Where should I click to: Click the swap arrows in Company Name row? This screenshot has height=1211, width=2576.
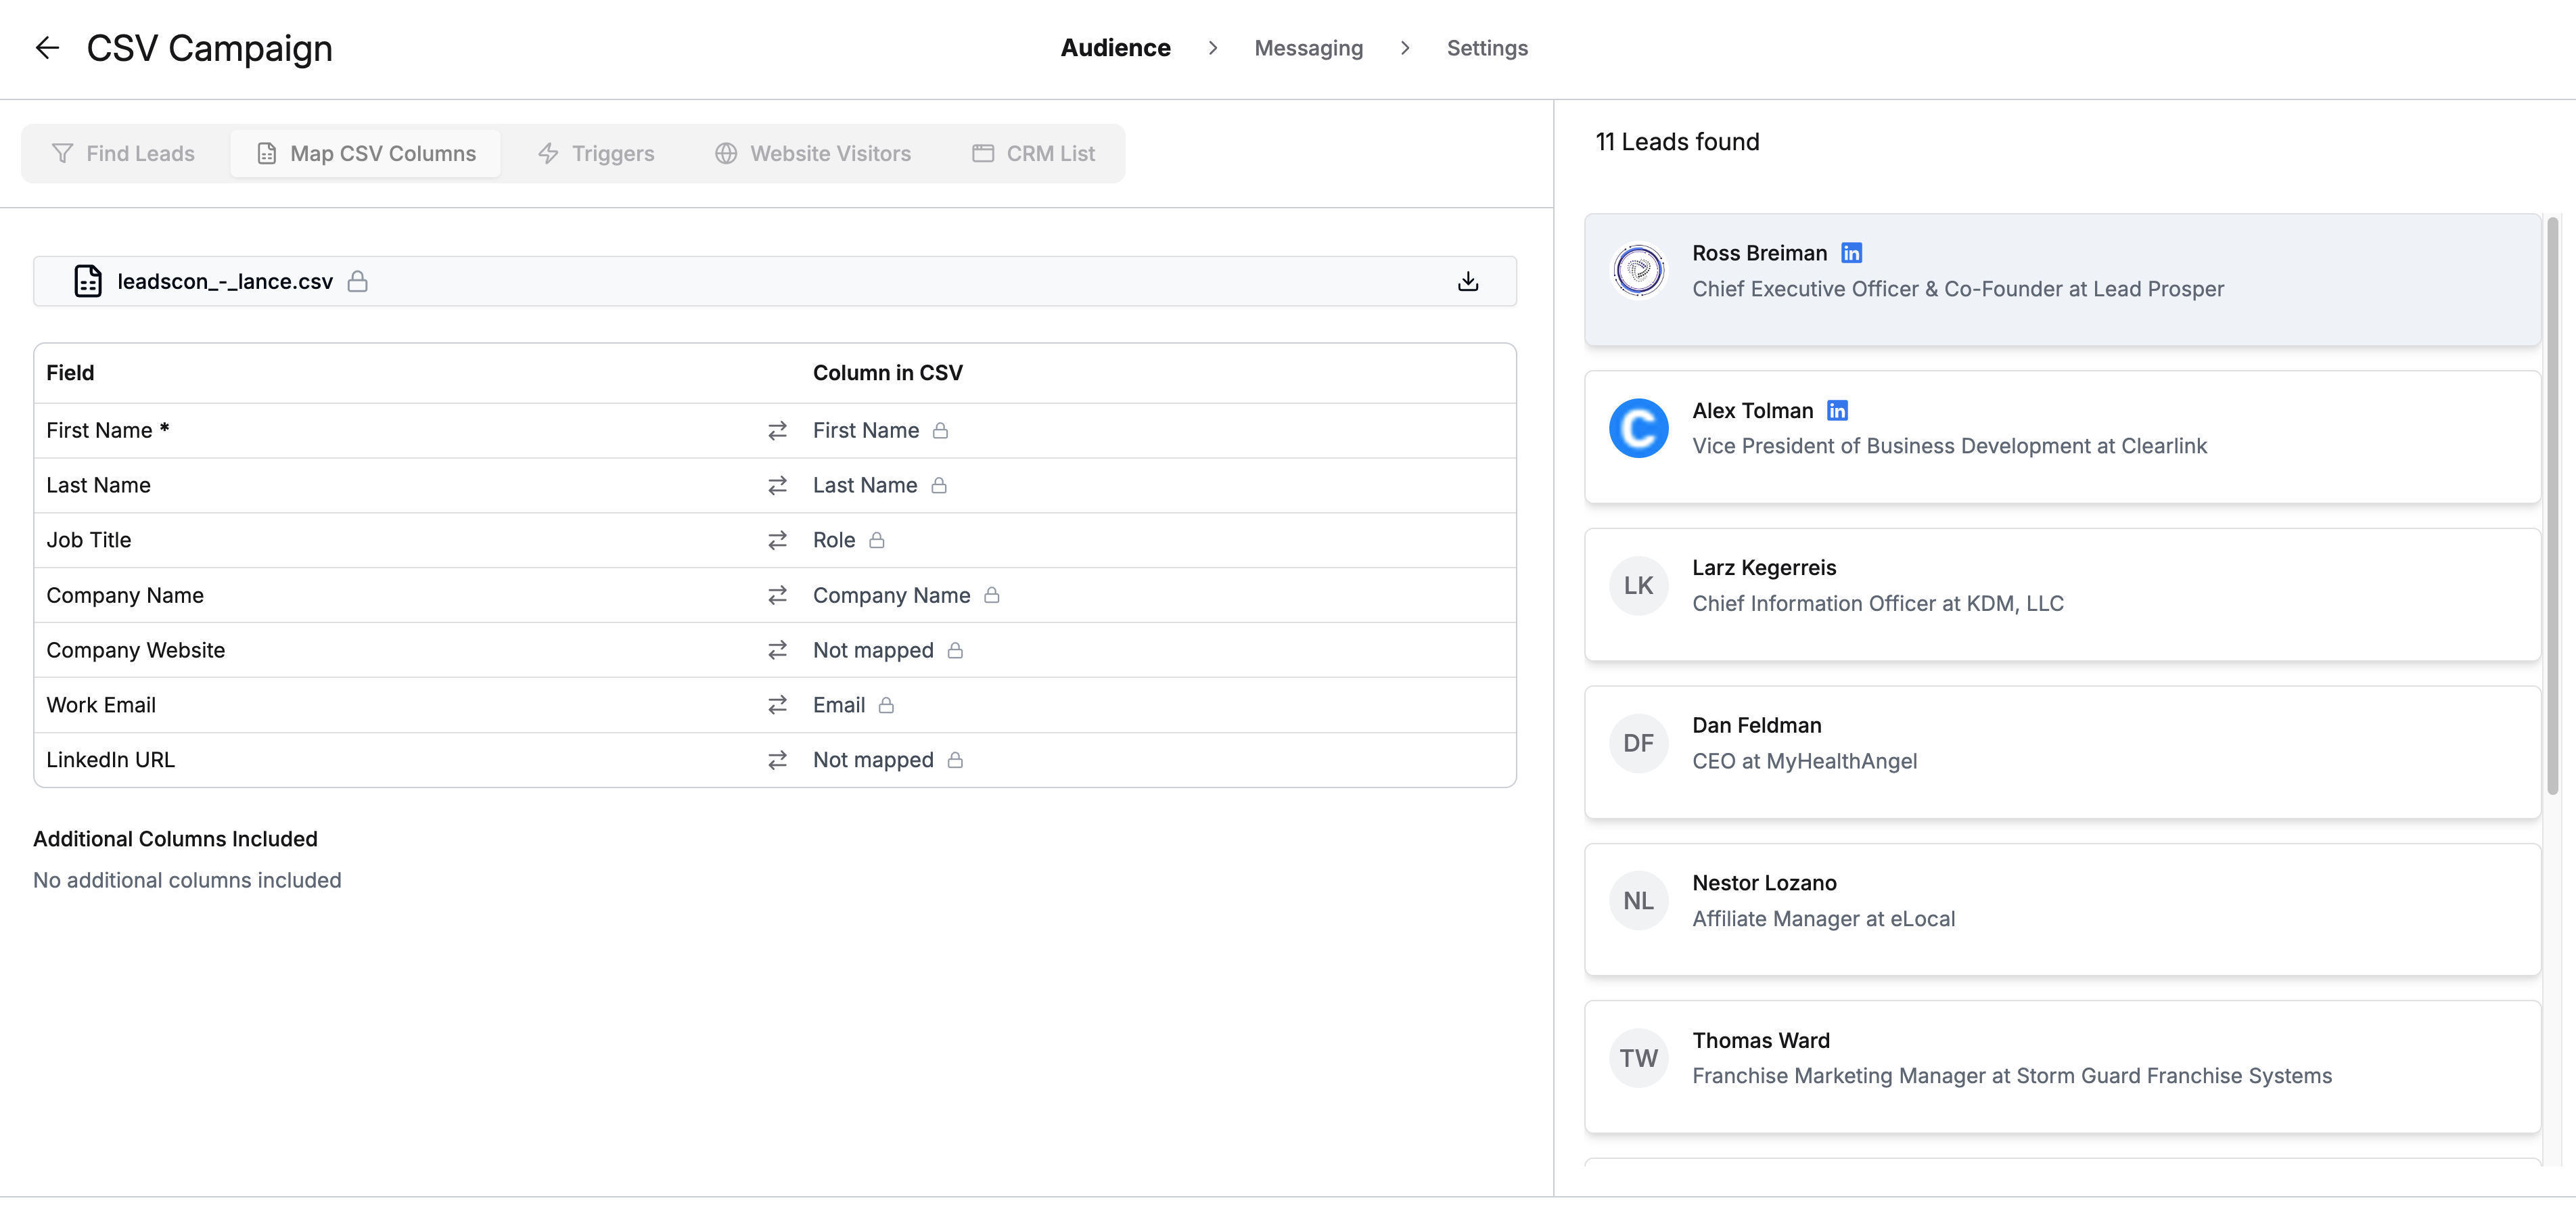point(777,596)
